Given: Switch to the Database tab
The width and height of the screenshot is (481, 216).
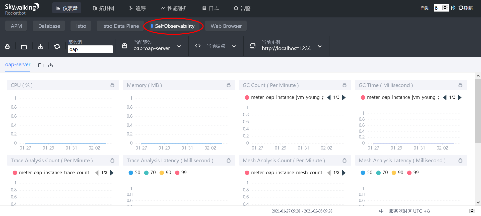Looking at the screenshot, I should point(49,26).
